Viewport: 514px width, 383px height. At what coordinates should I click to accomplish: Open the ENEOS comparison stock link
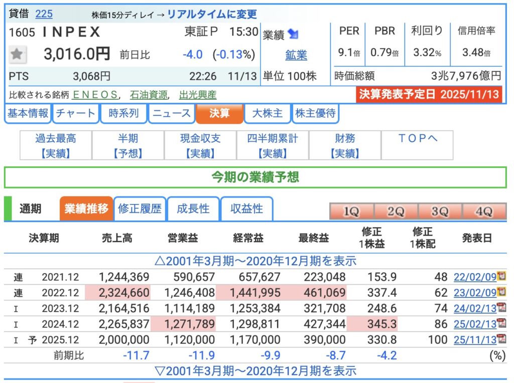click(95, 95)
